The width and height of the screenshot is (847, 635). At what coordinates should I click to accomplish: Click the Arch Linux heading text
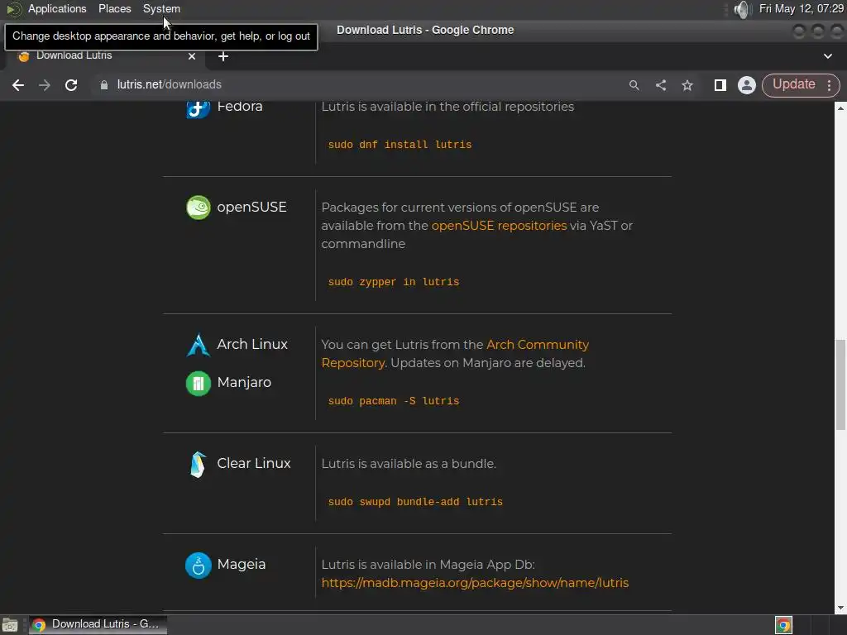(x=252, y=344)
